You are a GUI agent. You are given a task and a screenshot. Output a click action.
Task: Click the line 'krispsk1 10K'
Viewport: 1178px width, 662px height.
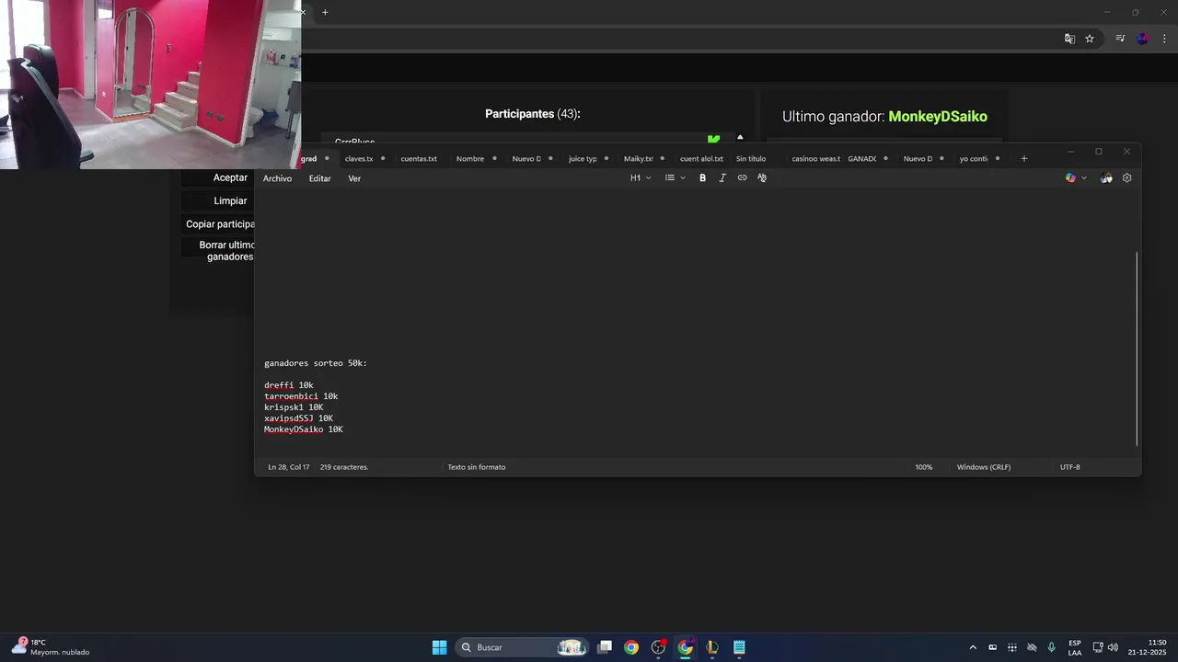[x=294, y=407]
